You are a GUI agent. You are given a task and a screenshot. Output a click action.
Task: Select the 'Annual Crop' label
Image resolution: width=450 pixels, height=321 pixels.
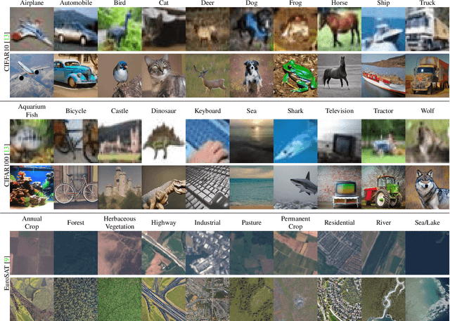(x=32, y=223)
